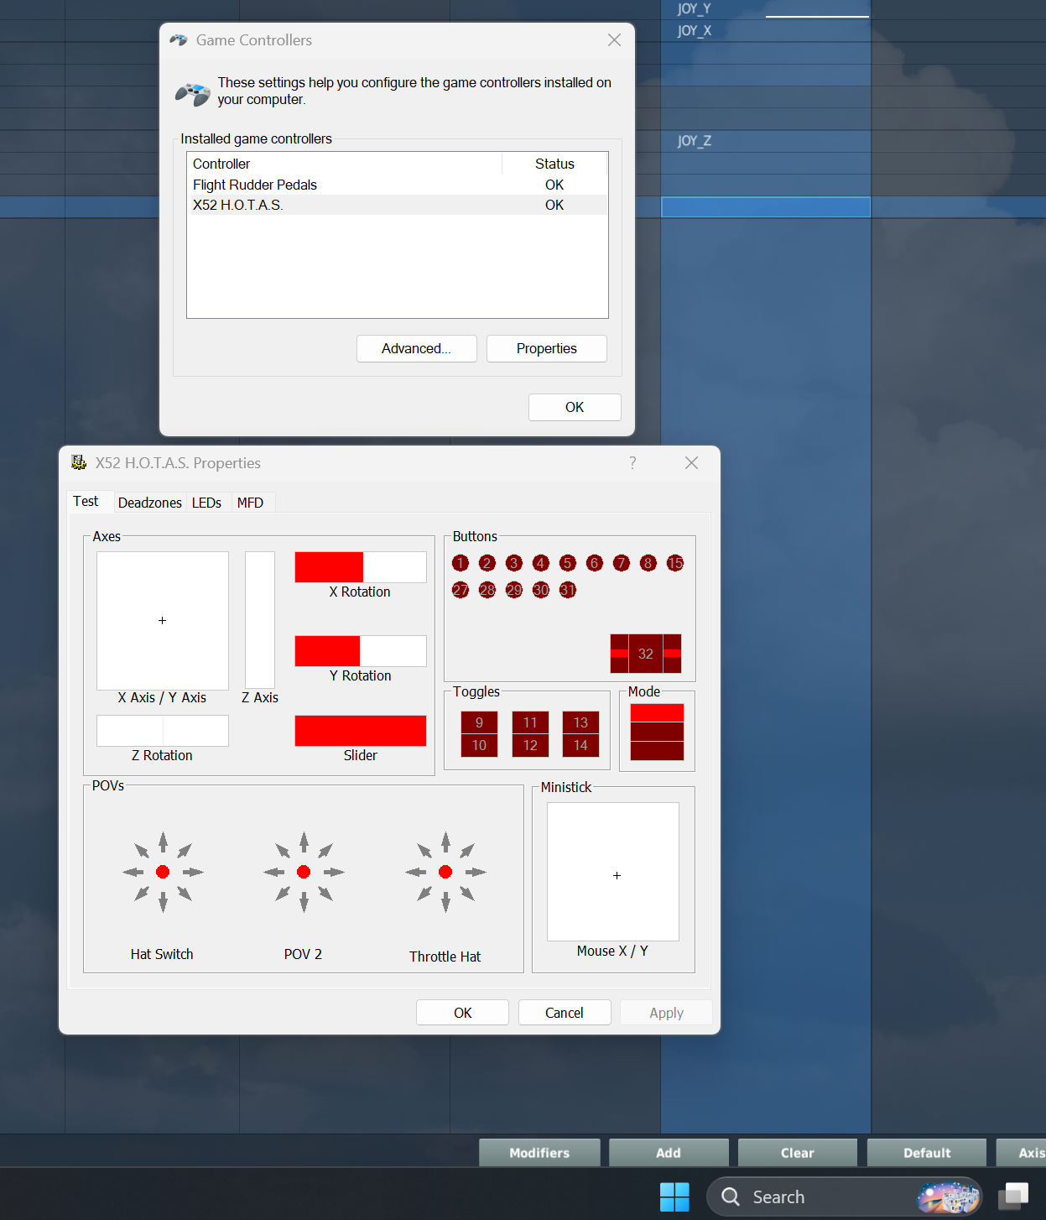Click button indicator 28 in Buttons group
The height and width of the screenshot is (1220, 1046).
pyautogui.click(x=487, y=590)
